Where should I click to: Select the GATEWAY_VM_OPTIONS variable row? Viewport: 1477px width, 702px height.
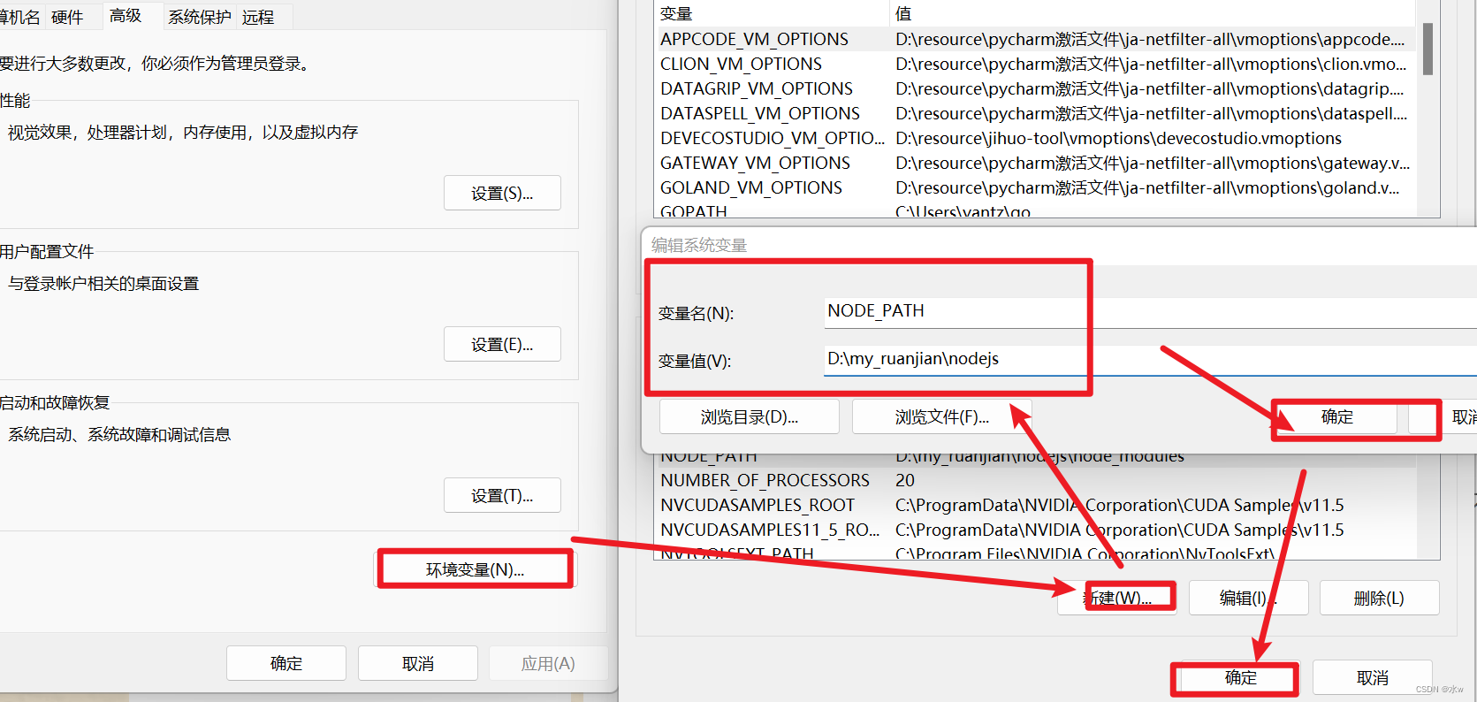pos(1035,163)
